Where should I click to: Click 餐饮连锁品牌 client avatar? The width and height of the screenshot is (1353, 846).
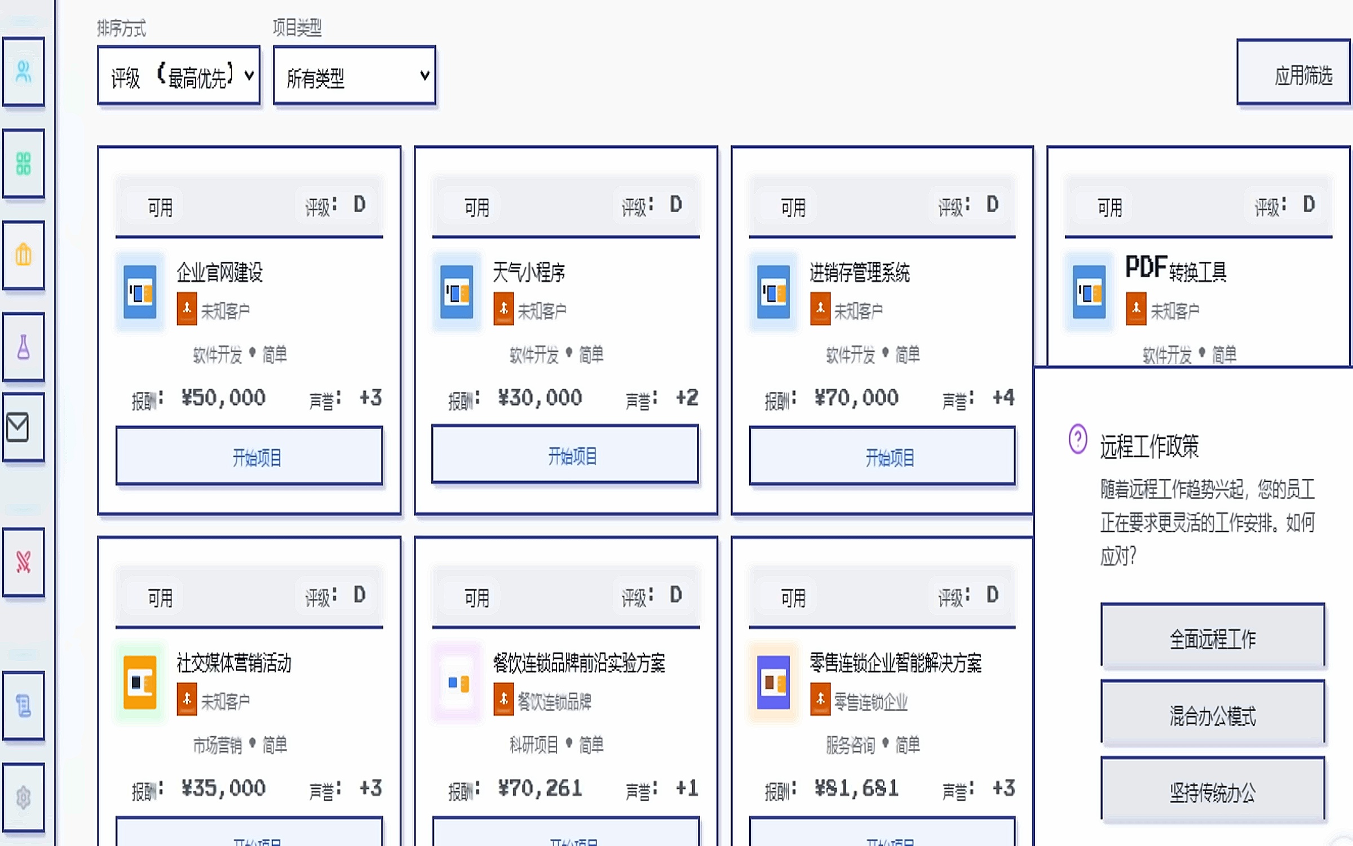[503, 699]
